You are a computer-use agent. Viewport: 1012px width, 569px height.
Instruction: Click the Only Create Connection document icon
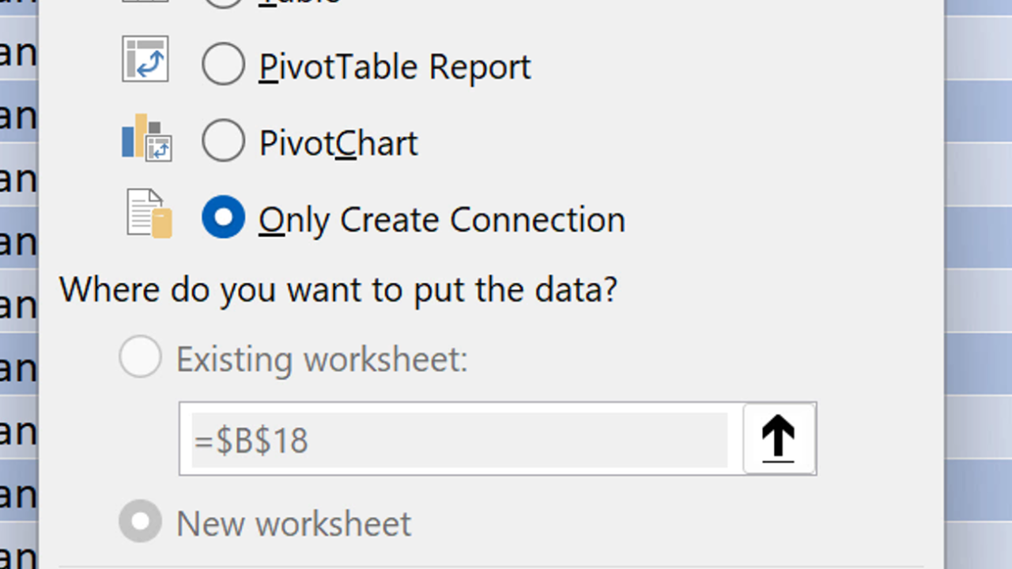(x=149, y=214)
